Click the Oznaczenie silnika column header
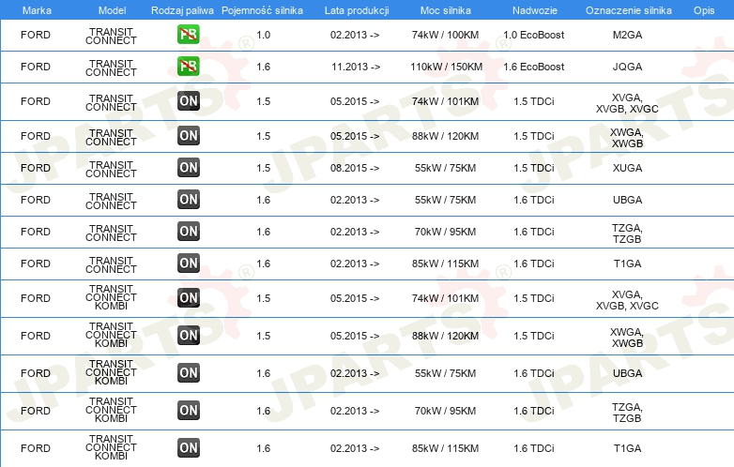 click(x=628, y=10)
